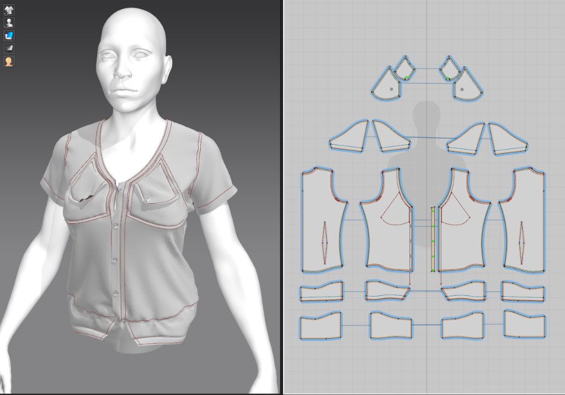Click the pin dot on left pocket pattern
The width and height of the screenshot is (565, 395).
(x=392, y=89)
